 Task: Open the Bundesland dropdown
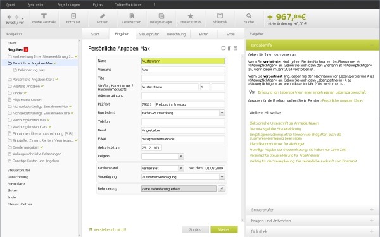click(x=222, y=113)
